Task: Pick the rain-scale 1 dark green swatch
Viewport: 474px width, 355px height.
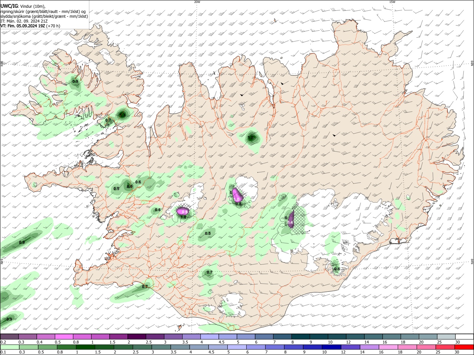Action: (85, 347)
